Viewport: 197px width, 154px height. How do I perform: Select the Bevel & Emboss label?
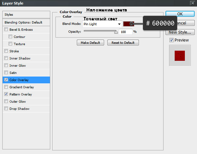coord(21,30)
